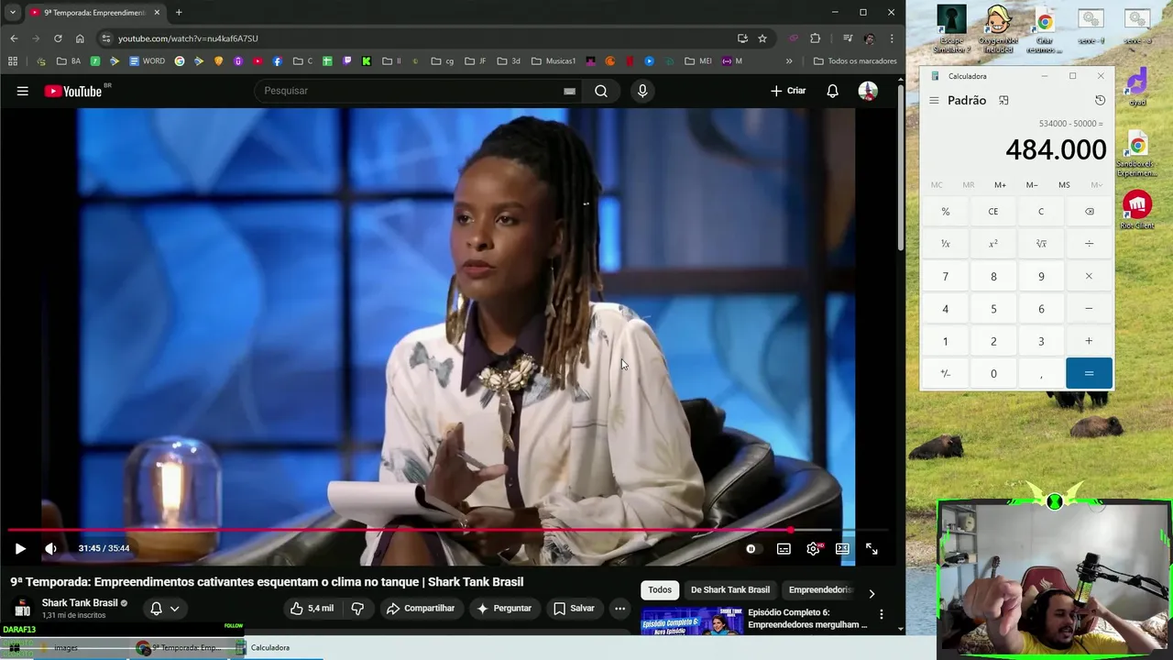1173x660 pixels.
Task: Show more bookmarks chevron
Action: (789, 61)
